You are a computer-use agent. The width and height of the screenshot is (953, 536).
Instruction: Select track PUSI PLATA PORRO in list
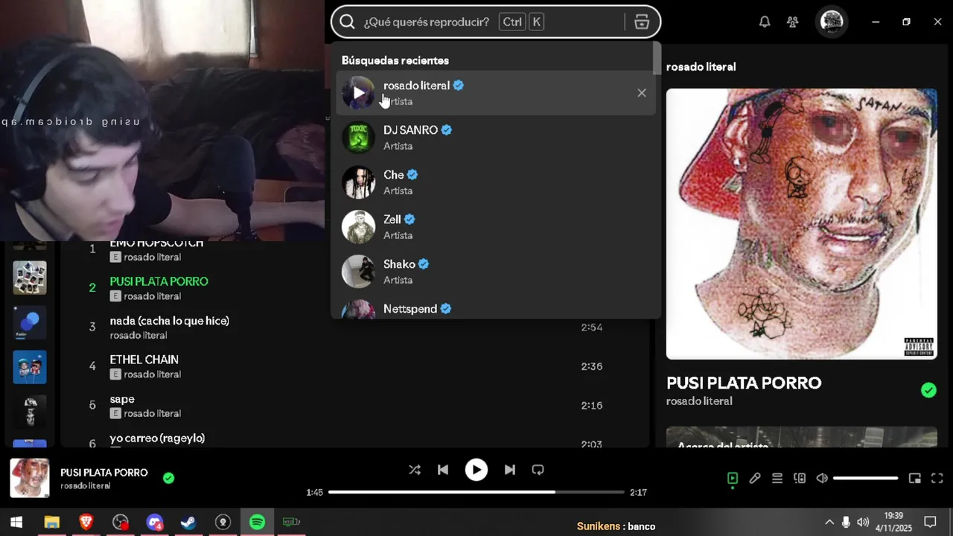click(x=159, y=281)
